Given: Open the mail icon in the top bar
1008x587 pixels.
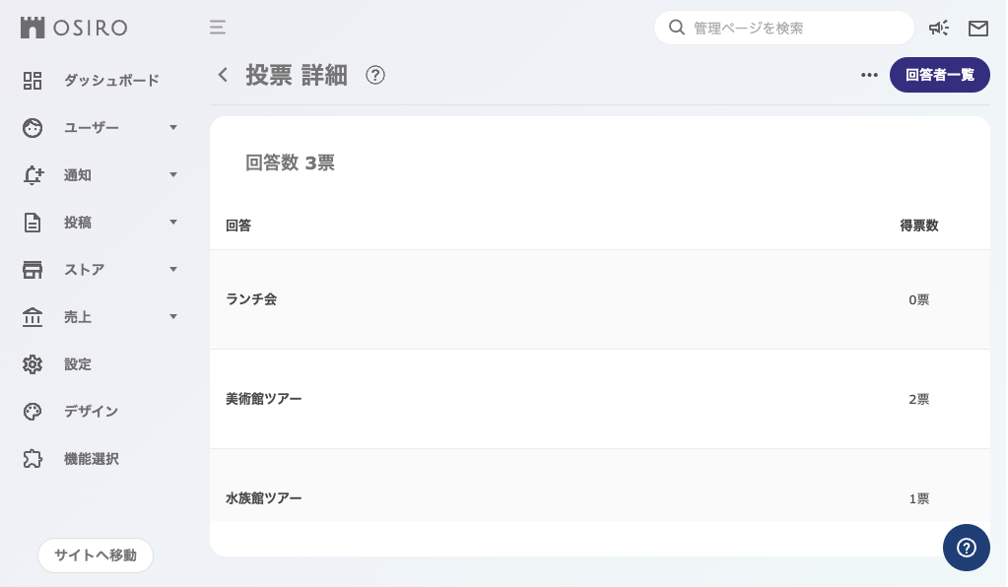Looking at the screenshot, I should tap(978, 29).
